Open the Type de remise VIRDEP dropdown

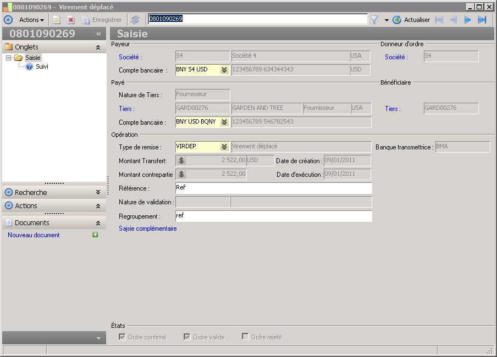pyautogui.click(x=224, y=147)
